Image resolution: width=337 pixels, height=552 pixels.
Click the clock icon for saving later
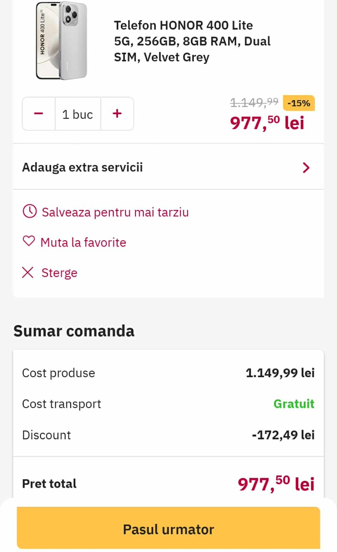(x=30, y=211)
